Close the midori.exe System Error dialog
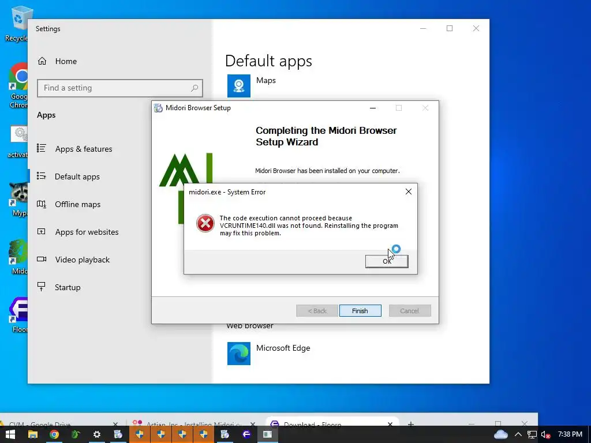 pyautogui.click(x=408, y=192)
